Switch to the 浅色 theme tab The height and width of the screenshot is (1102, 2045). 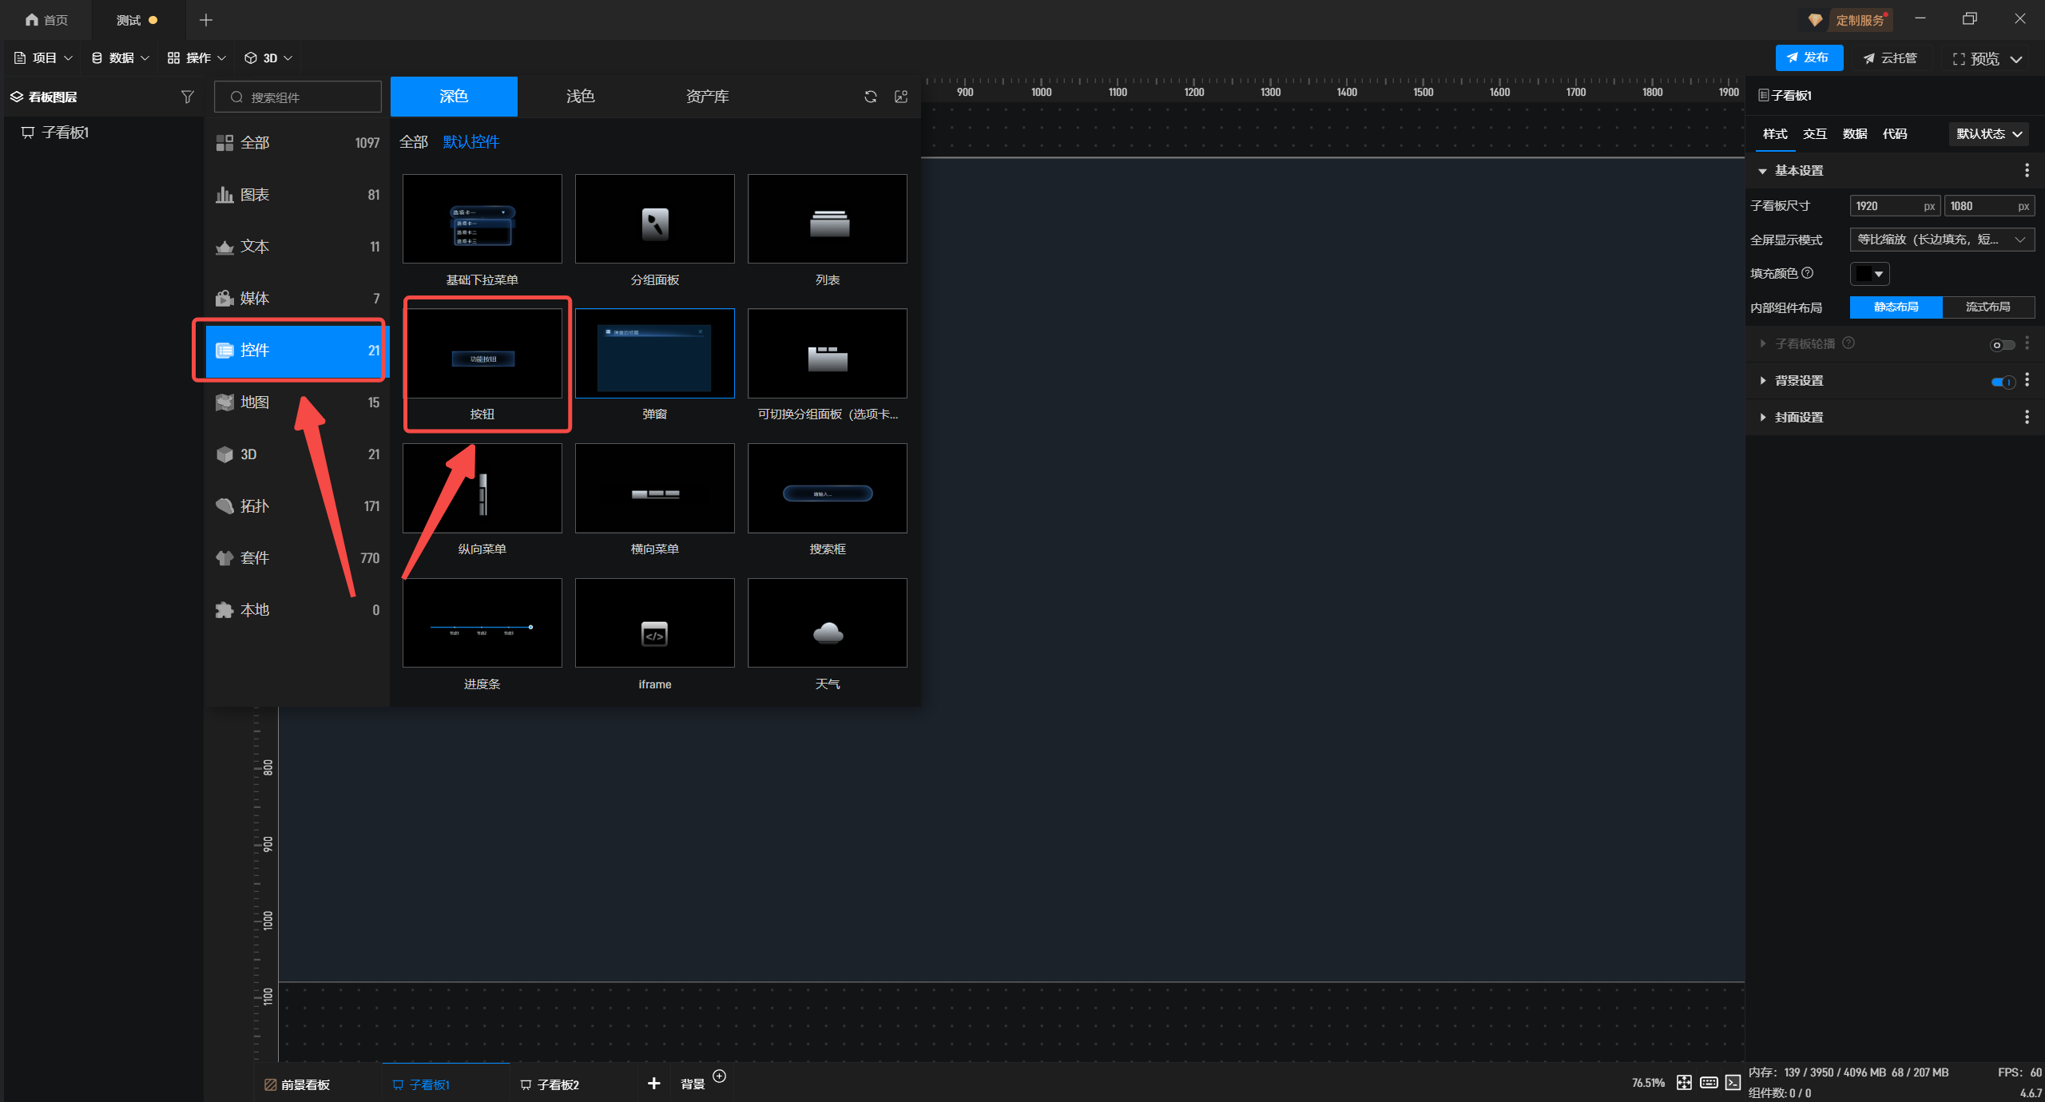[x=580, y=97]
